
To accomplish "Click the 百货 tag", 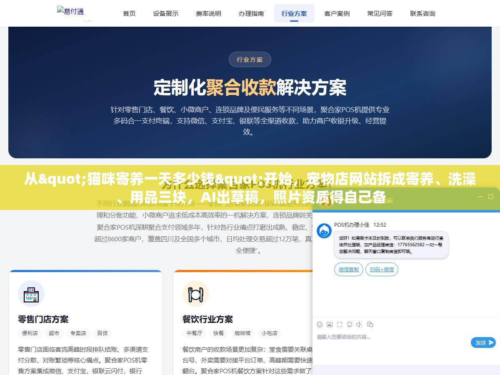I will [102, 333].
